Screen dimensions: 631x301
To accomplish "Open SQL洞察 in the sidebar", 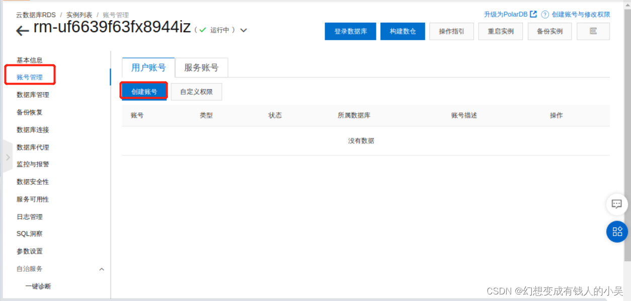I will coord(30,234).
